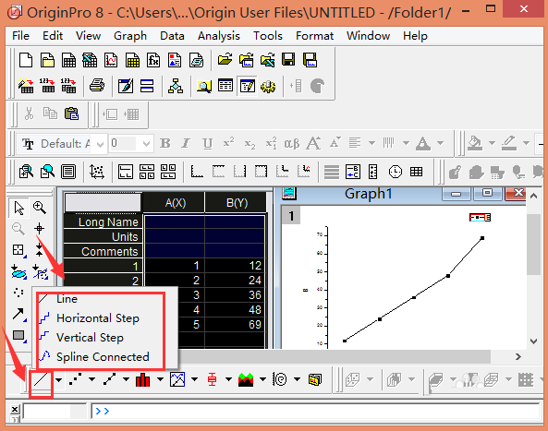The image size is (548, 431).
Task: Toggle Greek letters formatting
Action: (292, 143)
